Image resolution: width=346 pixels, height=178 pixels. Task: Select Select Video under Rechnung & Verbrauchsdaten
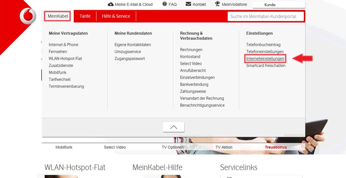coord(191,63)
